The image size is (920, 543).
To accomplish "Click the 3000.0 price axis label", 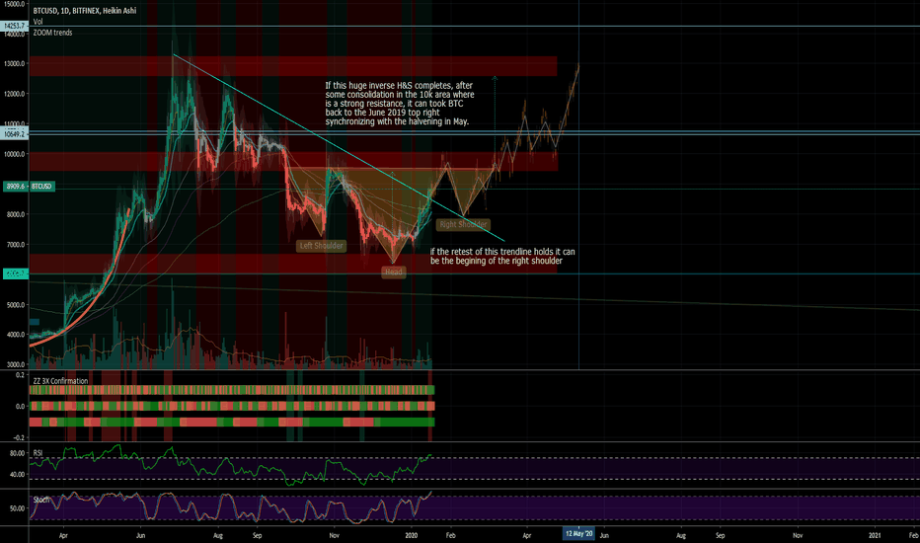I will [x=15, y=364].
